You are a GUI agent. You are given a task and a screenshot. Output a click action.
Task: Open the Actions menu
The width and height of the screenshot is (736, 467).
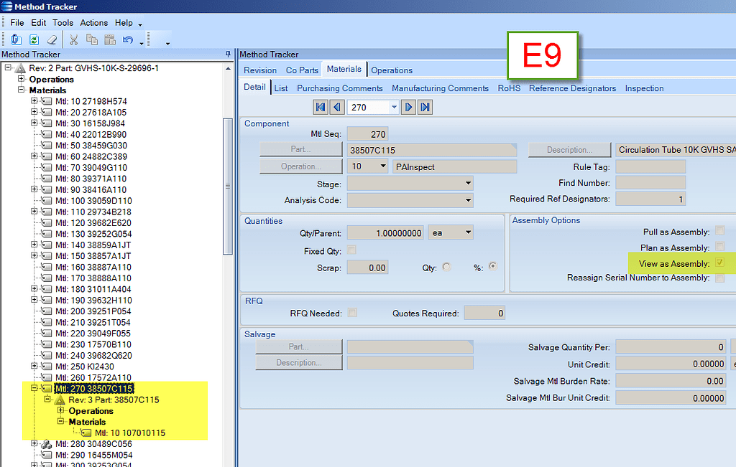(93, 22)
